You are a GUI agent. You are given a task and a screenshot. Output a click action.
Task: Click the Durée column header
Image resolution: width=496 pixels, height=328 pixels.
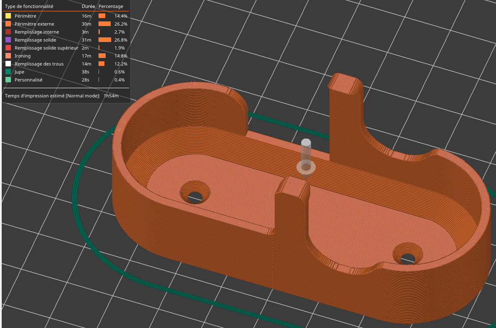(x=88, y=6)
